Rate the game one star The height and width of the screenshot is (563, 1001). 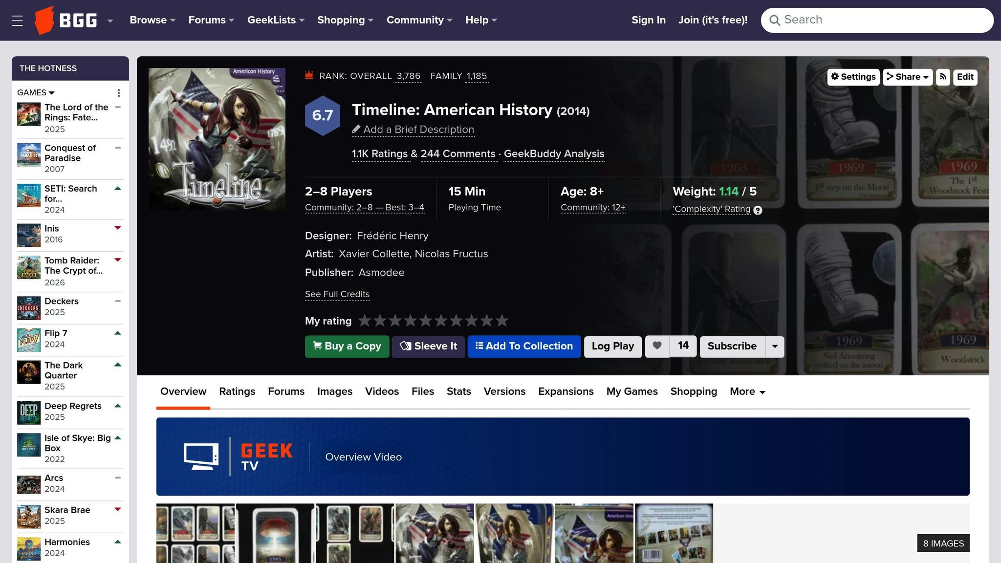point(365,321)
